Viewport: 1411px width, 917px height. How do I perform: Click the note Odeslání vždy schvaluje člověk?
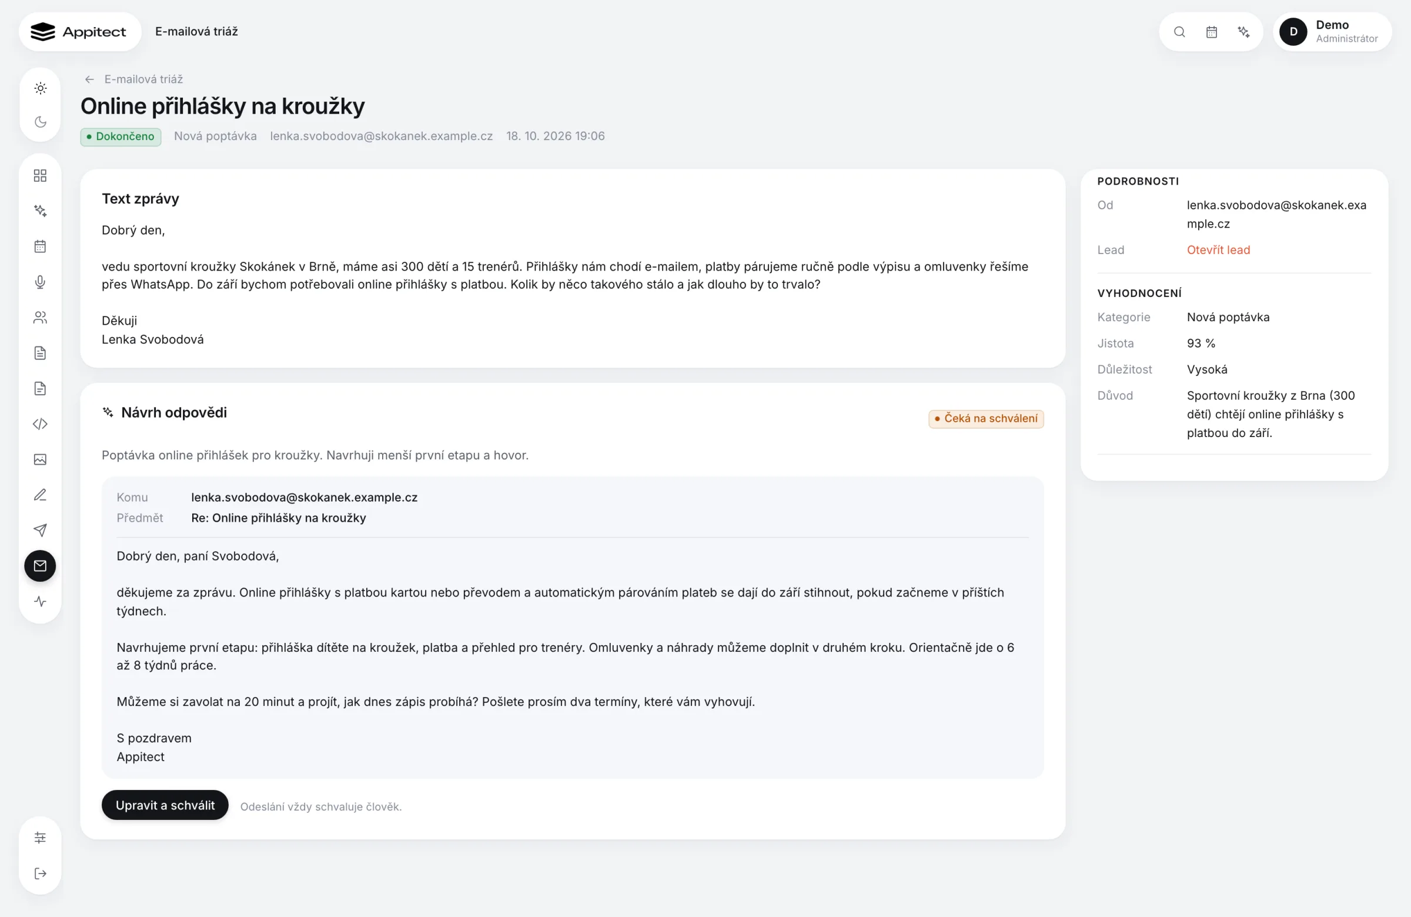click(x=321, y=806)
